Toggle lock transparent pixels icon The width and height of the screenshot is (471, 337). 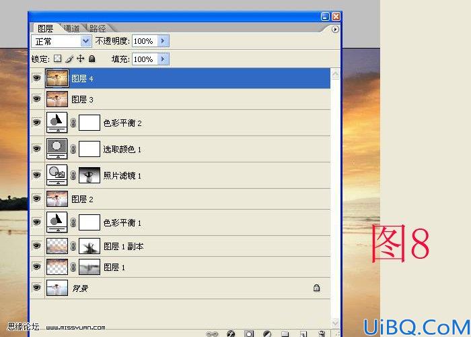(x=57, y=59)
